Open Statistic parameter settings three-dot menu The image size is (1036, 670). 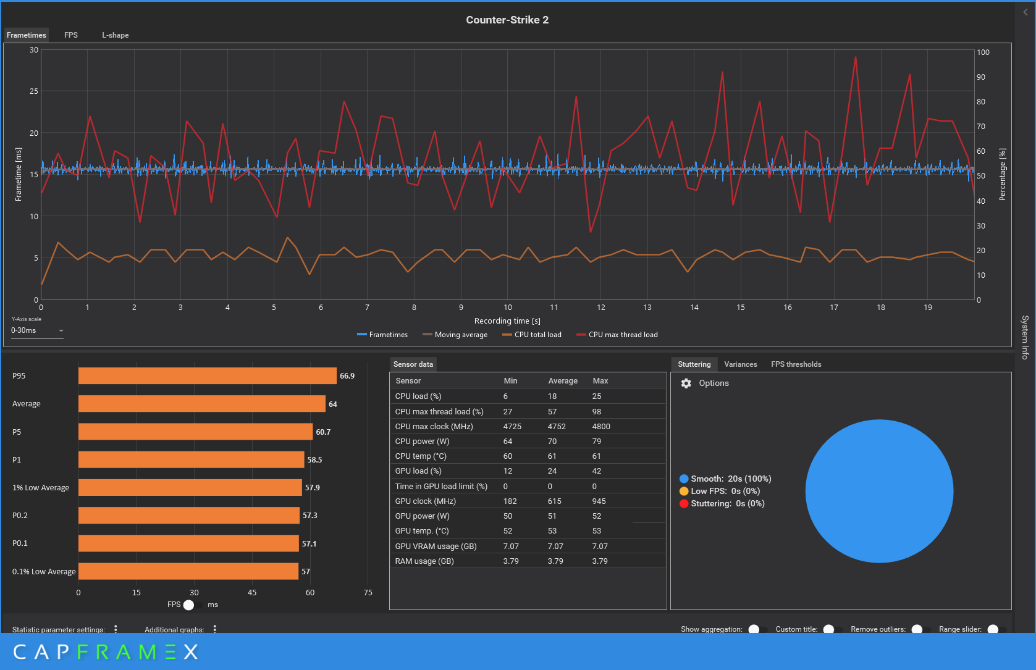point(116,629)
